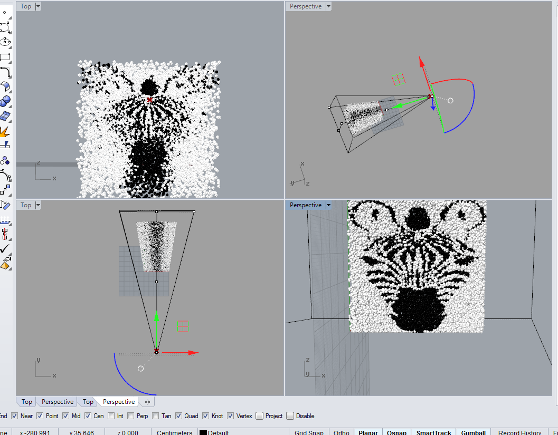The image size is (558, 435).
Task: Click the black checkmark tool icon
Action: coord(5,249)
